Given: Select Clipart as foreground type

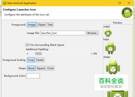Looking at the screenshot, I should tap(42, 25).
